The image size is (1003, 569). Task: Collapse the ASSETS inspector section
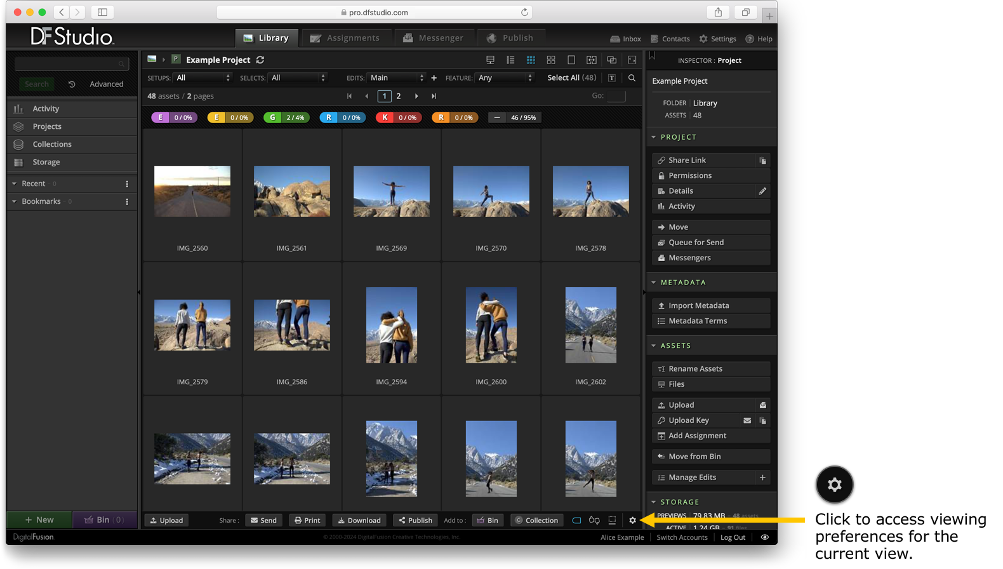(654, 346)
